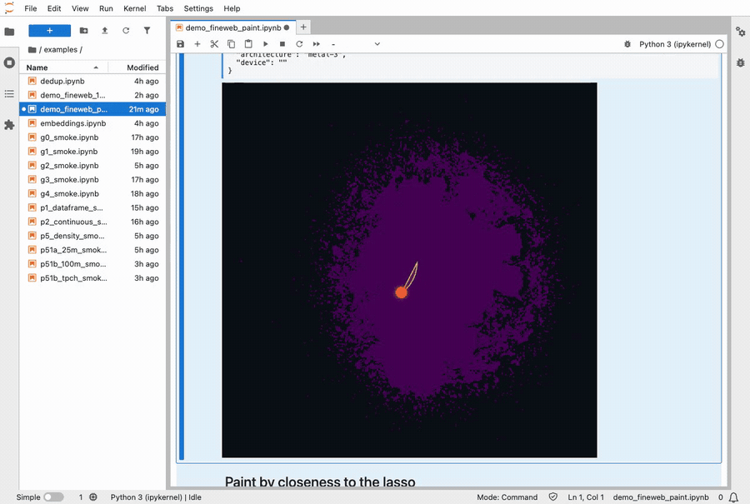The height and width of the screenshot is (504, 750).
Task: Open the Run menu
Action: click(x=106, y=8)
